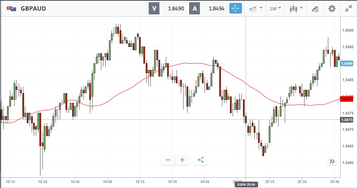357x188 pixels.
Task: Toggle the crosshair cursor button
Action: coord(236,9)
